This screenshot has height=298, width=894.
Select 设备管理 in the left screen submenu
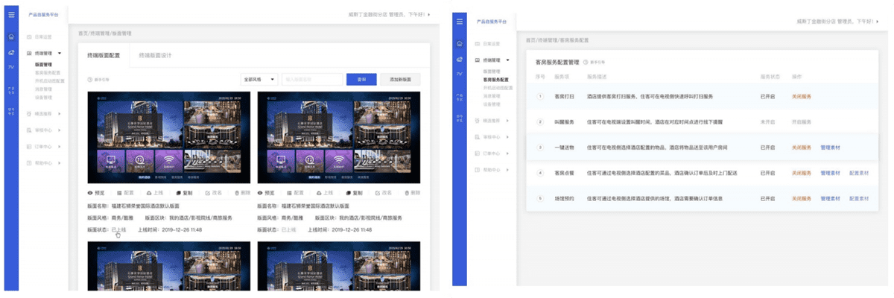point(43,98)
